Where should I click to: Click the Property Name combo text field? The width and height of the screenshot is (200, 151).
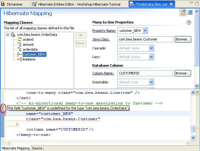(130, 31)
